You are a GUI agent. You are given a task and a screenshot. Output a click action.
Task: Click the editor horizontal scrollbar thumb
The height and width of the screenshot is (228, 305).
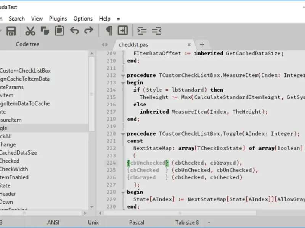pos(180,213)
